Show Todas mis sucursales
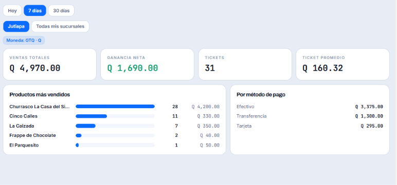The height and width of the screenshot is (185, 397). click(x=60, y=27)
